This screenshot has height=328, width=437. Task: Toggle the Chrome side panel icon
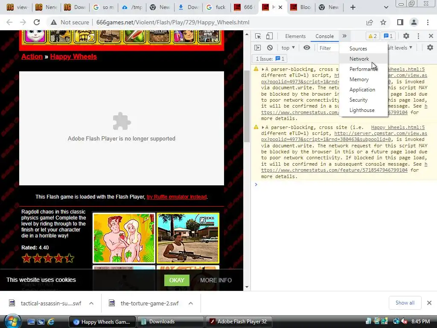(x=400, y=22)
